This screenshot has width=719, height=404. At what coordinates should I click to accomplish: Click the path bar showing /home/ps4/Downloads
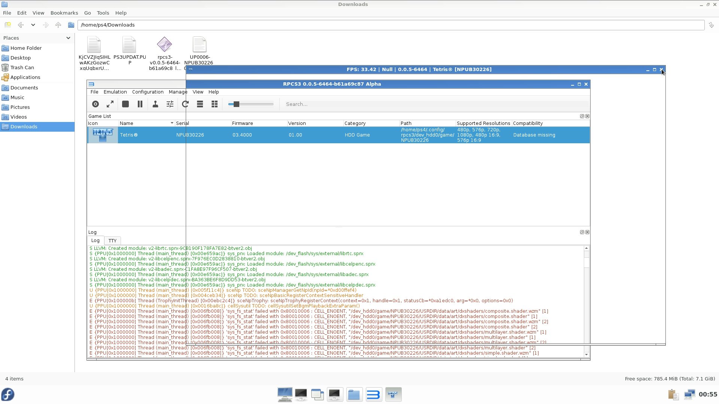(x=391, y=25)
